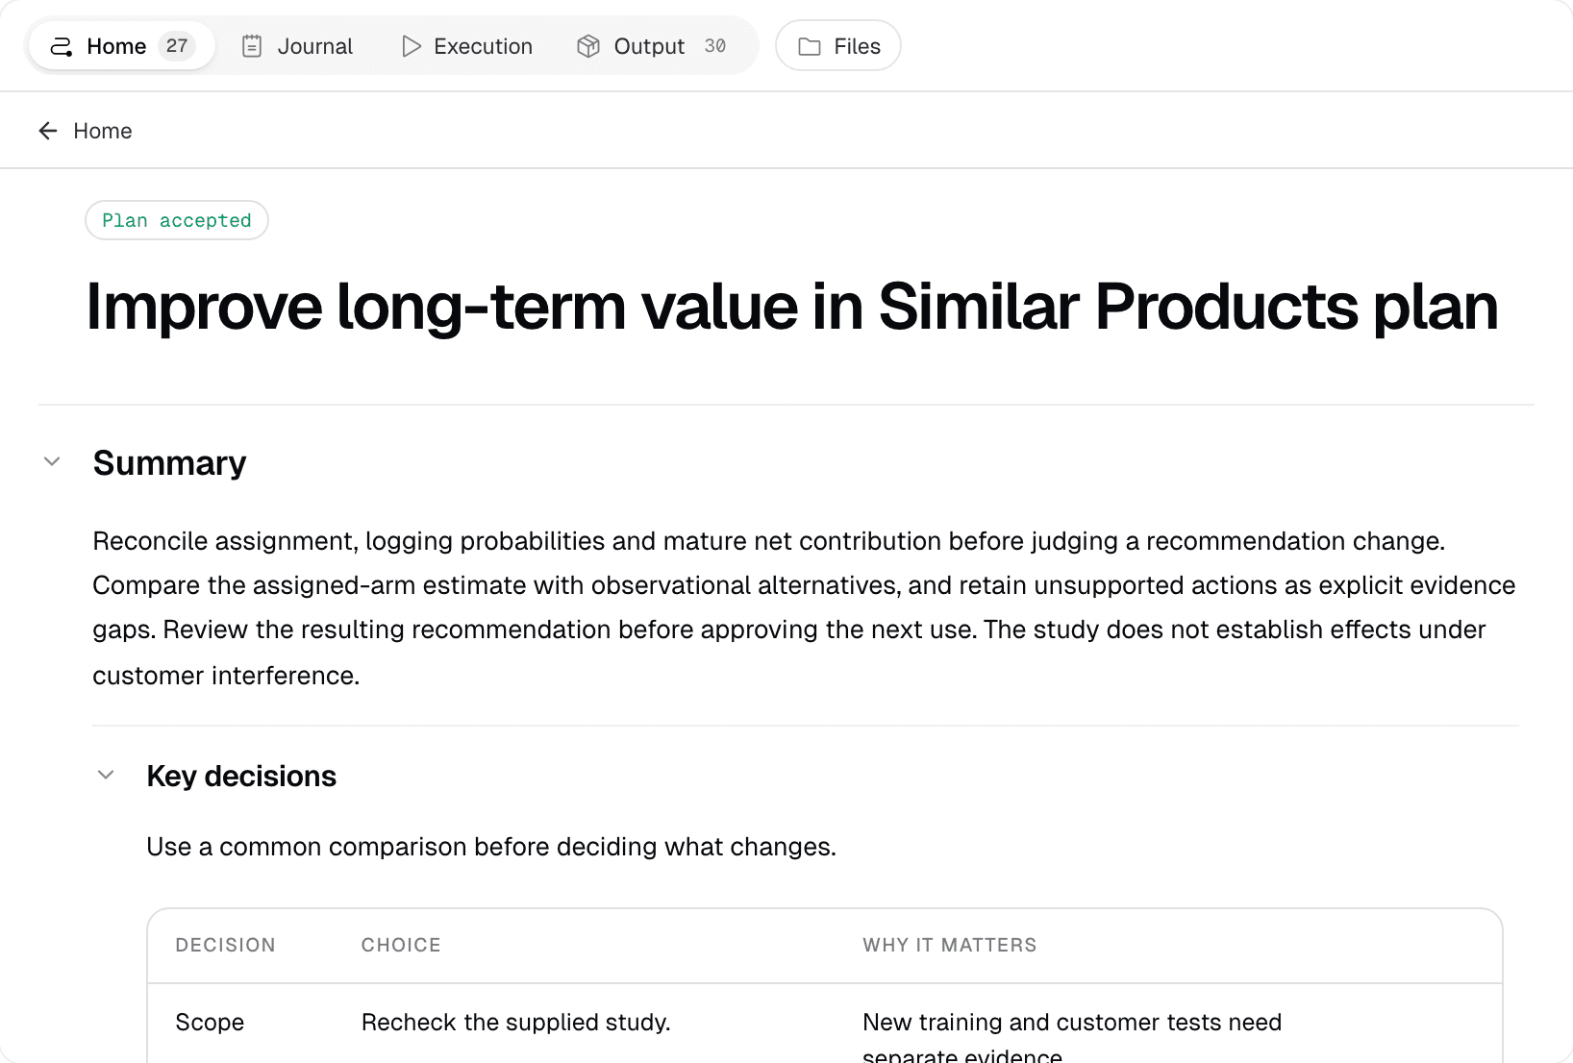Click the 'Improve long-term value' page title
This screenshot has width=1573, height=1063.
pos(792,308)
